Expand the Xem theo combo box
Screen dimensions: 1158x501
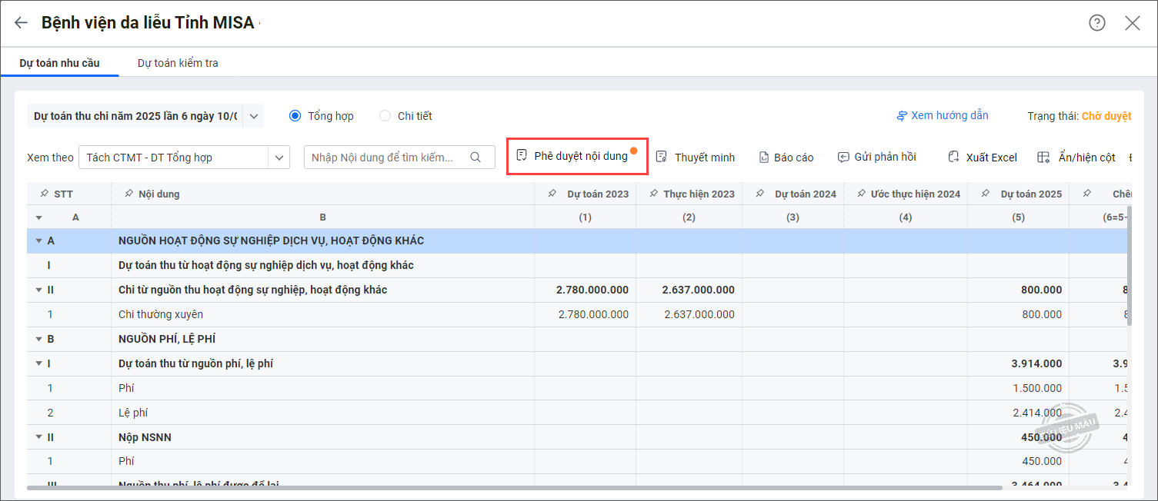click(x=279, y=158)
